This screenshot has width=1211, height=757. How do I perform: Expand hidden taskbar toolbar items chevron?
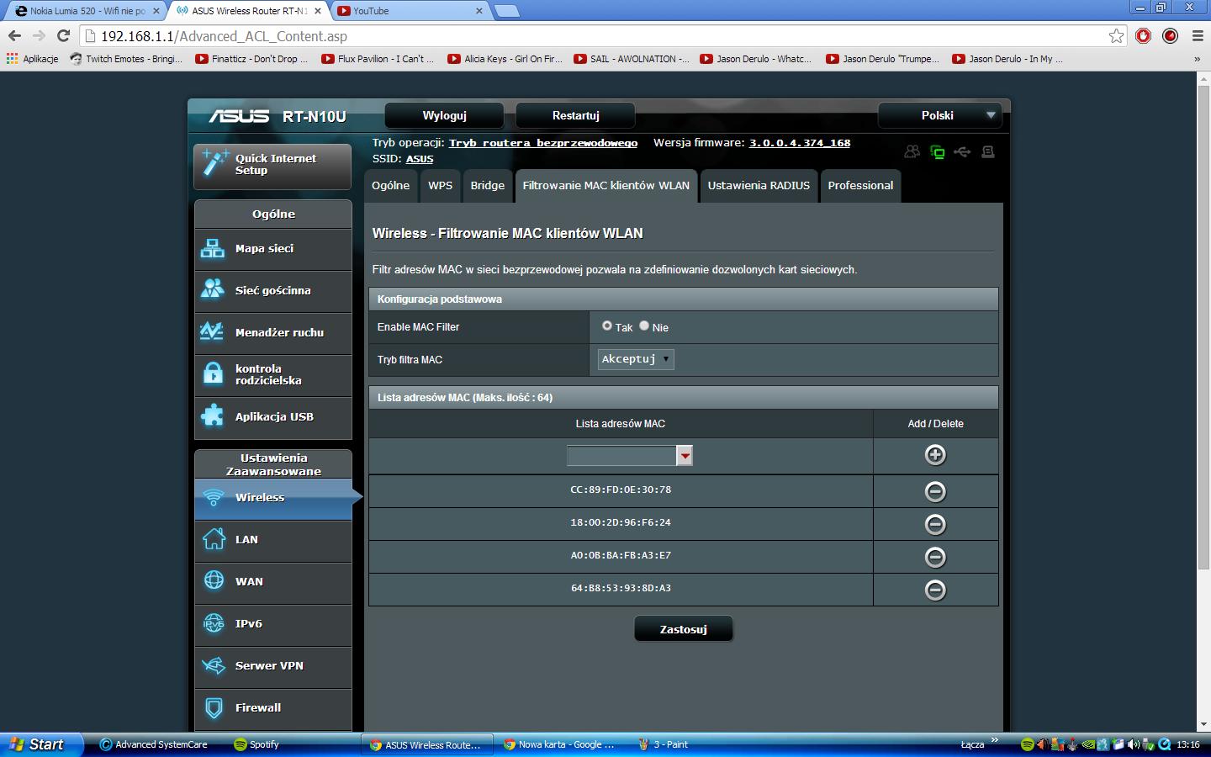995,740
